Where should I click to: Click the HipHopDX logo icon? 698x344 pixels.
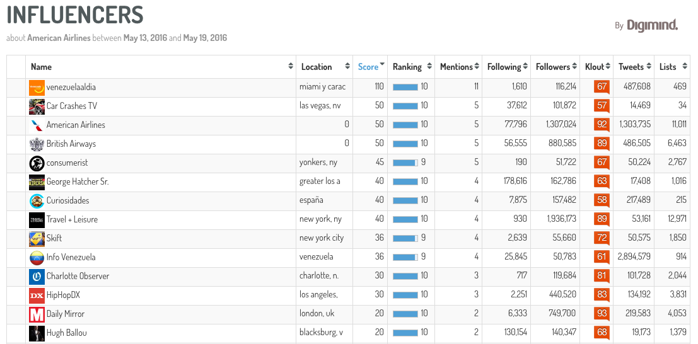[x=37, y=295]
